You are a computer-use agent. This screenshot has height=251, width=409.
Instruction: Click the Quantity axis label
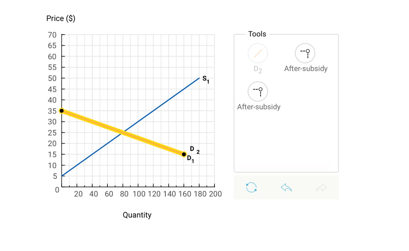point(137,215)
